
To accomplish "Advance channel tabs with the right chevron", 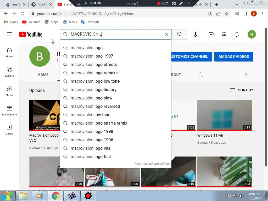I will click(246, 75).
